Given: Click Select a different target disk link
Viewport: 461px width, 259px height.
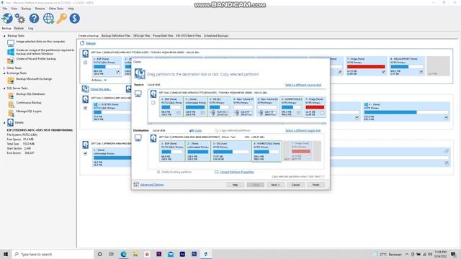Looking at the screenshot, I should 303,130.
